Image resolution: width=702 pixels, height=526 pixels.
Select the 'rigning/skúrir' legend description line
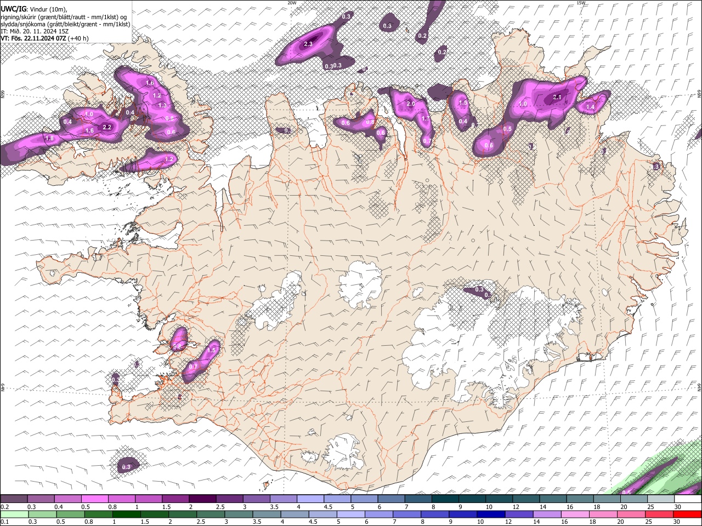pos(64,16)
